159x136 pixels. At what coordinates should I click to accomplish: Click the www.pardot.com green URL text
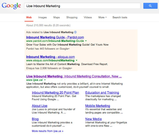click(x=55, y=41)
